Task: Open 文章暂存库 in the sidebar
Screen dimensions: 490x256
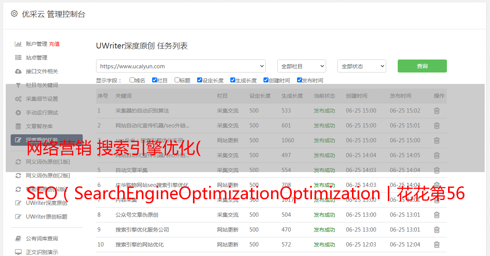Action: tap(39, 126)
